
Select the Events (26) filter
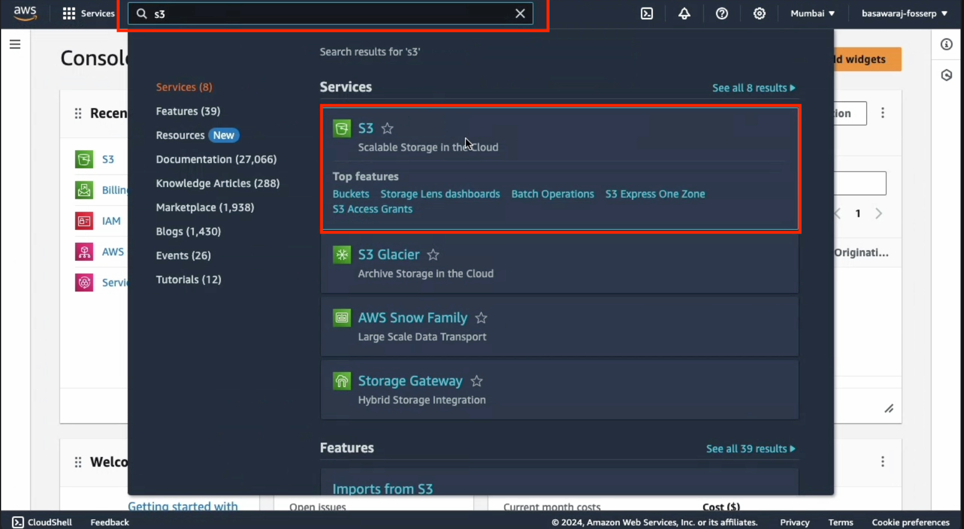pos(184,256)
